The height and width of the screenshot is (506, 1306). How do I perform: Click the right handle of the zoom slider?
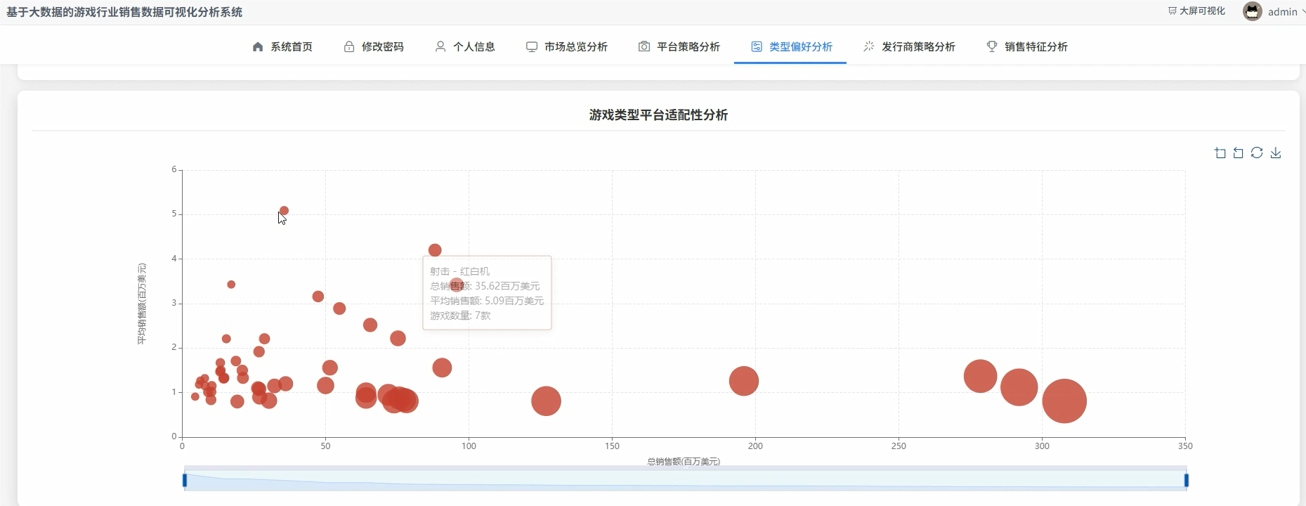(1187, 480)
